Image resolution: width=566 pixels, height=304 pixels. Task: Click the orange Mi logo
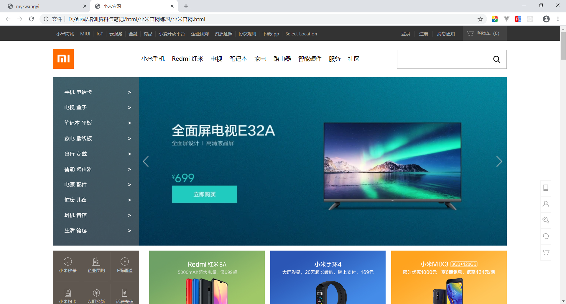(63, 59)
